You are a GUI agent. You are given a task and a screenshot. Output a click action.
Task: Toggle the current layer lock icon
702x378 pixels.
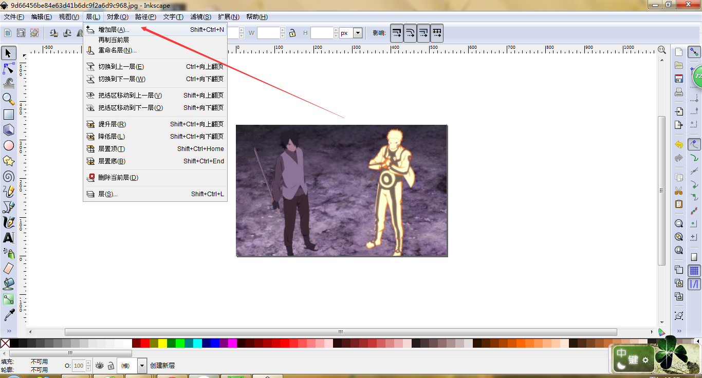(x=110, y=366)
